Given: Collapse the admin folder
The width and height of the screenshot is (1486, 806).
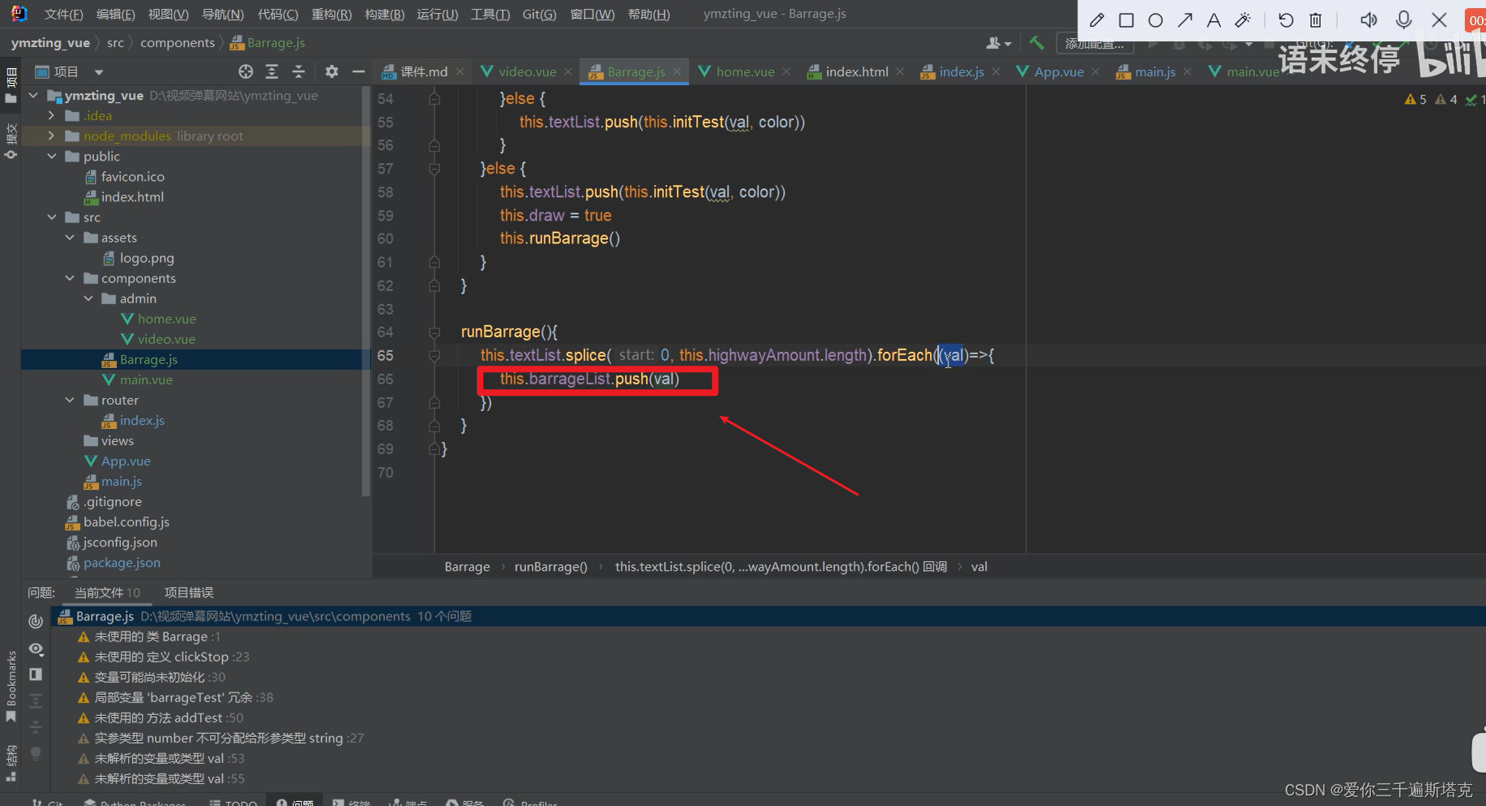Looking at the screenshot, I should (x=88, y=298).
